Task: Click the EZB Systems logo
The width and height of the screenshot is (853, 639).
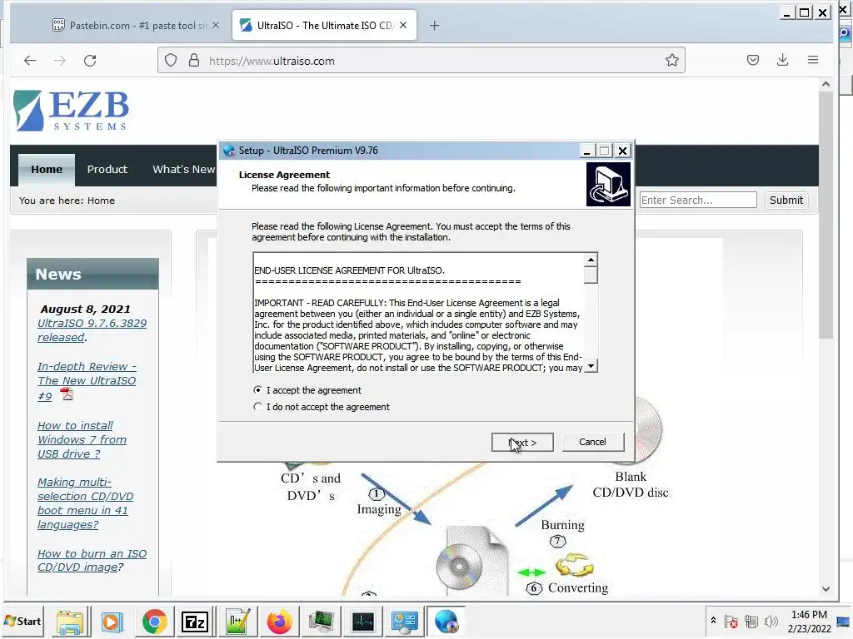Action: coord(72,111)
